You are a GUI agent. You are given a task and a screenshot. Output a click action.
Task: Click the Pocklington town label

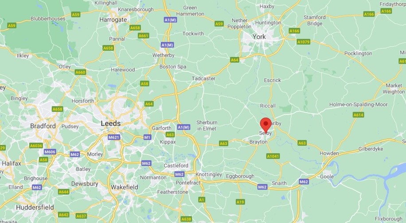tap(358, 53)
